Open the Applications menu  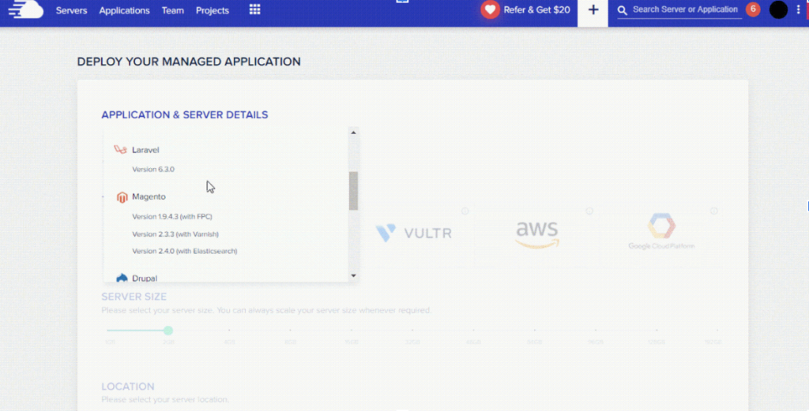coord(124,10)
